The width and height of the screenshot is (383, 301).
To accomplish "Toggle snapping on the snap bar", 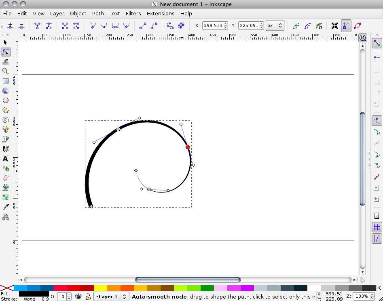I will tap(376, 43).
